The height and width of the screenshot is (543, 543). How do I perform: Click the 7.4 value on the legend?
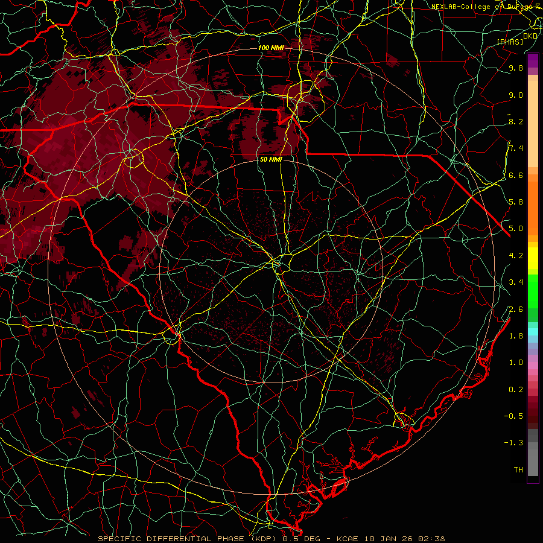point(516,148)
